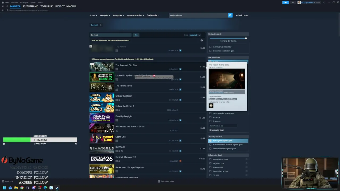Click the friend avatar in hover popup
This screenshot has width=340, height=191.
coord(211,106)
